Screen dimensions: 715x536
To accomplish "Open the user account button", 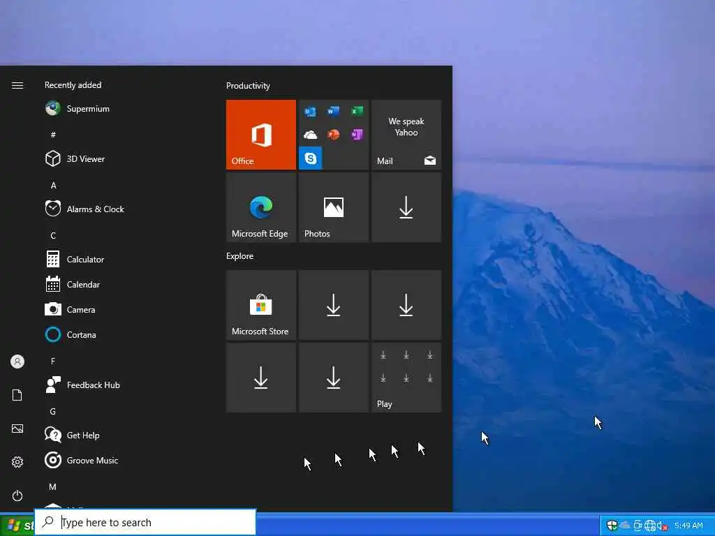I will pos(17,362).
